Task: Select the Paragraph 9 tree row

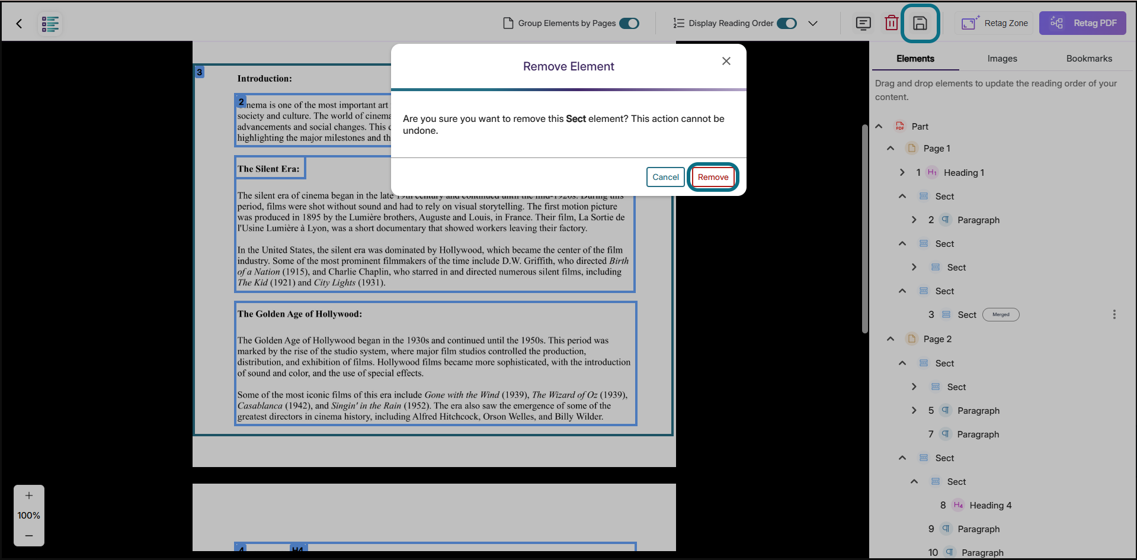Action: coord(1001,529)
